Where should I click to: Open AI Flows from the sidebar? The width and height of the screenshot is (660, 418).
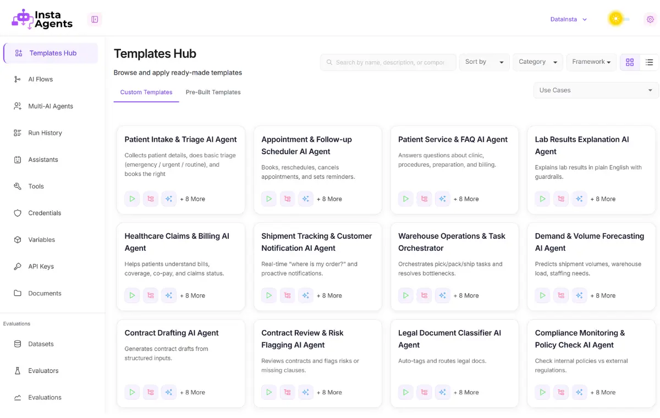click(41, 79)
